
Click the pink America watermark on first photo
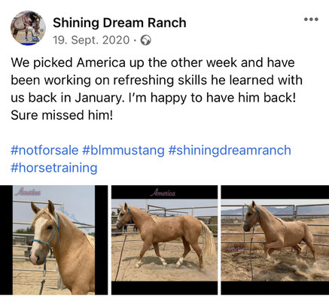point(28,193)
